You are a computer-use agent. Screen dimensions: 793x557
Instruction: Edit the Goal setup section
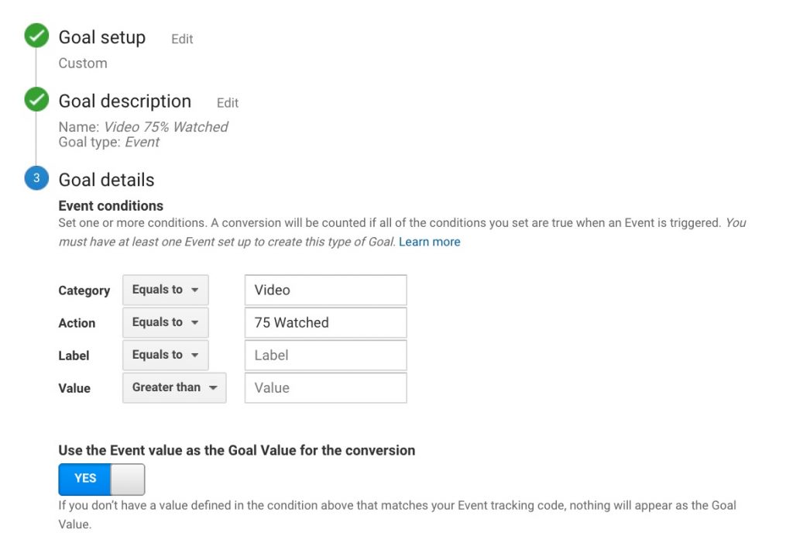pyautogui.click(x=182, y=40)
